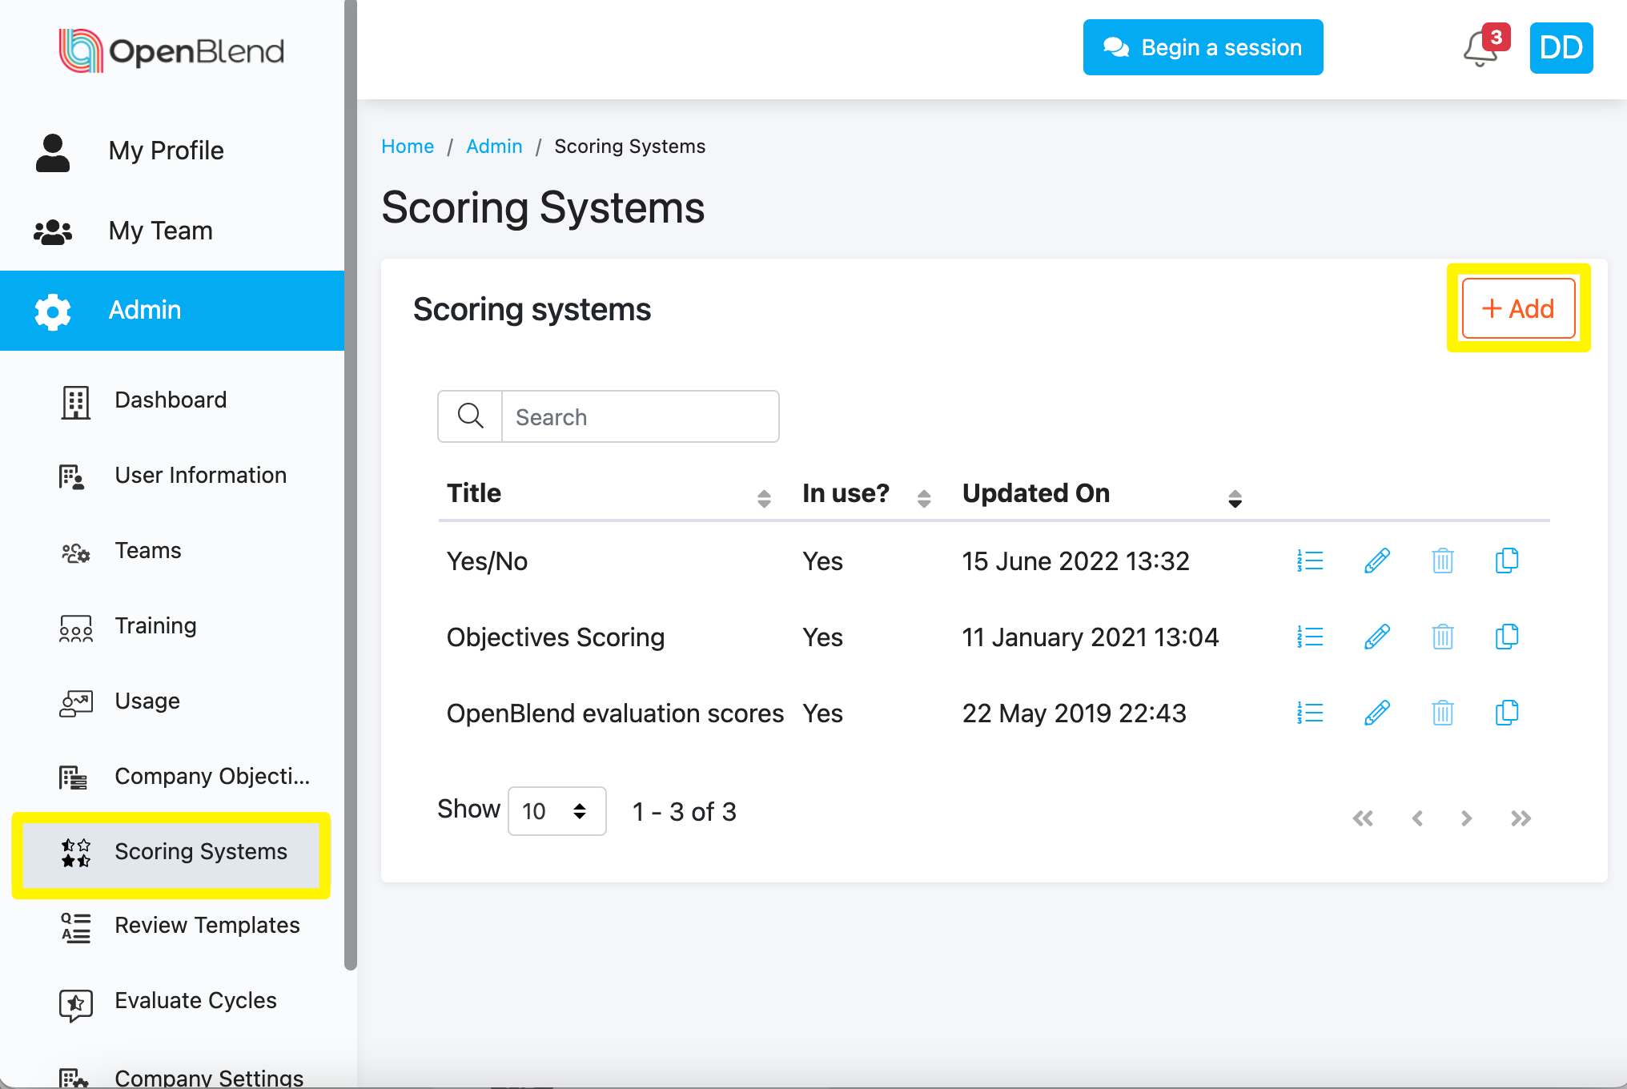The width and height of the screenshot is (1627, 1089).
Task: Click into the Search input field
Action: point(639,417)
